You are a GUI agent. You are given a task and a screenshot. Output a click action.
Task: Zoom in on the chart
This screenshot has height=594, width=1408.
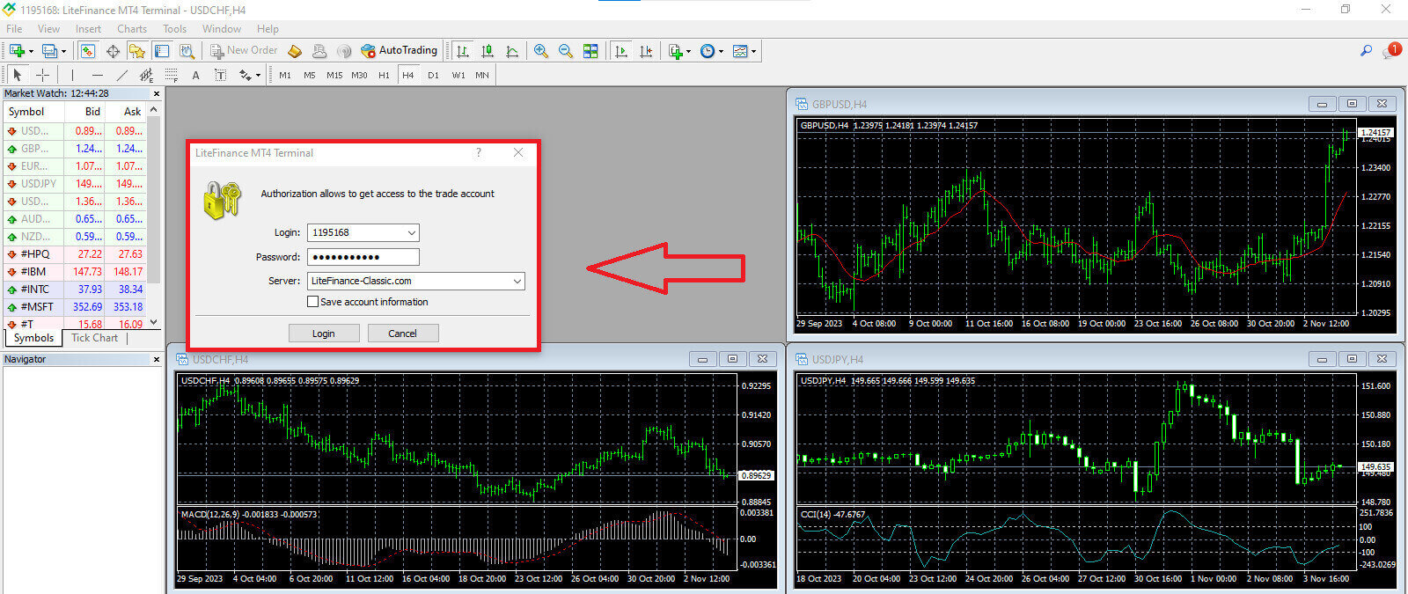click(540, 51)
